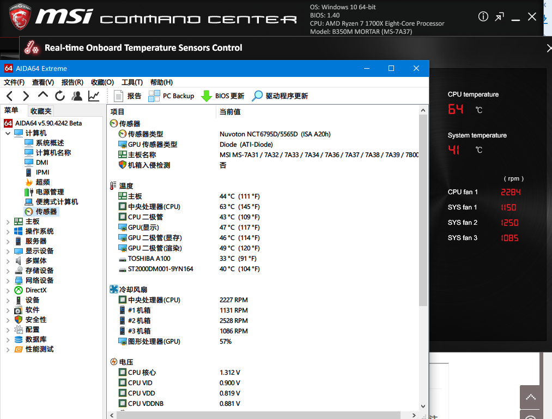
Task: Open driver update magnifier button
Action: (x=280, y=96)
